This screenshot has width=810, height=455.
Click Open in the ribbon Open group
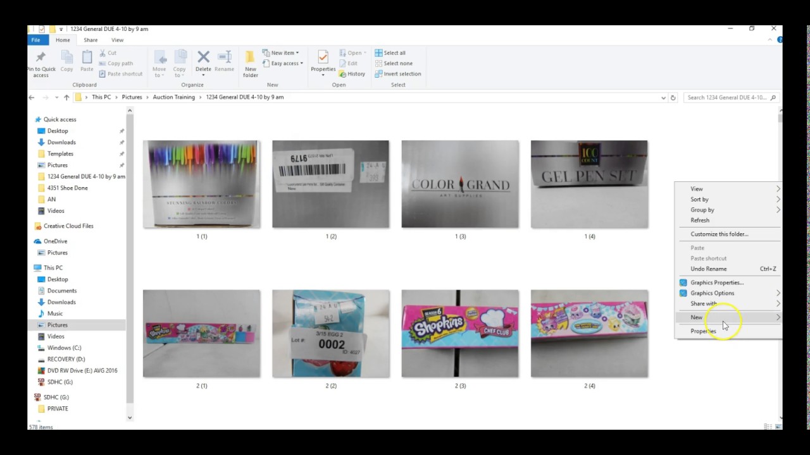tap(351, 53)
